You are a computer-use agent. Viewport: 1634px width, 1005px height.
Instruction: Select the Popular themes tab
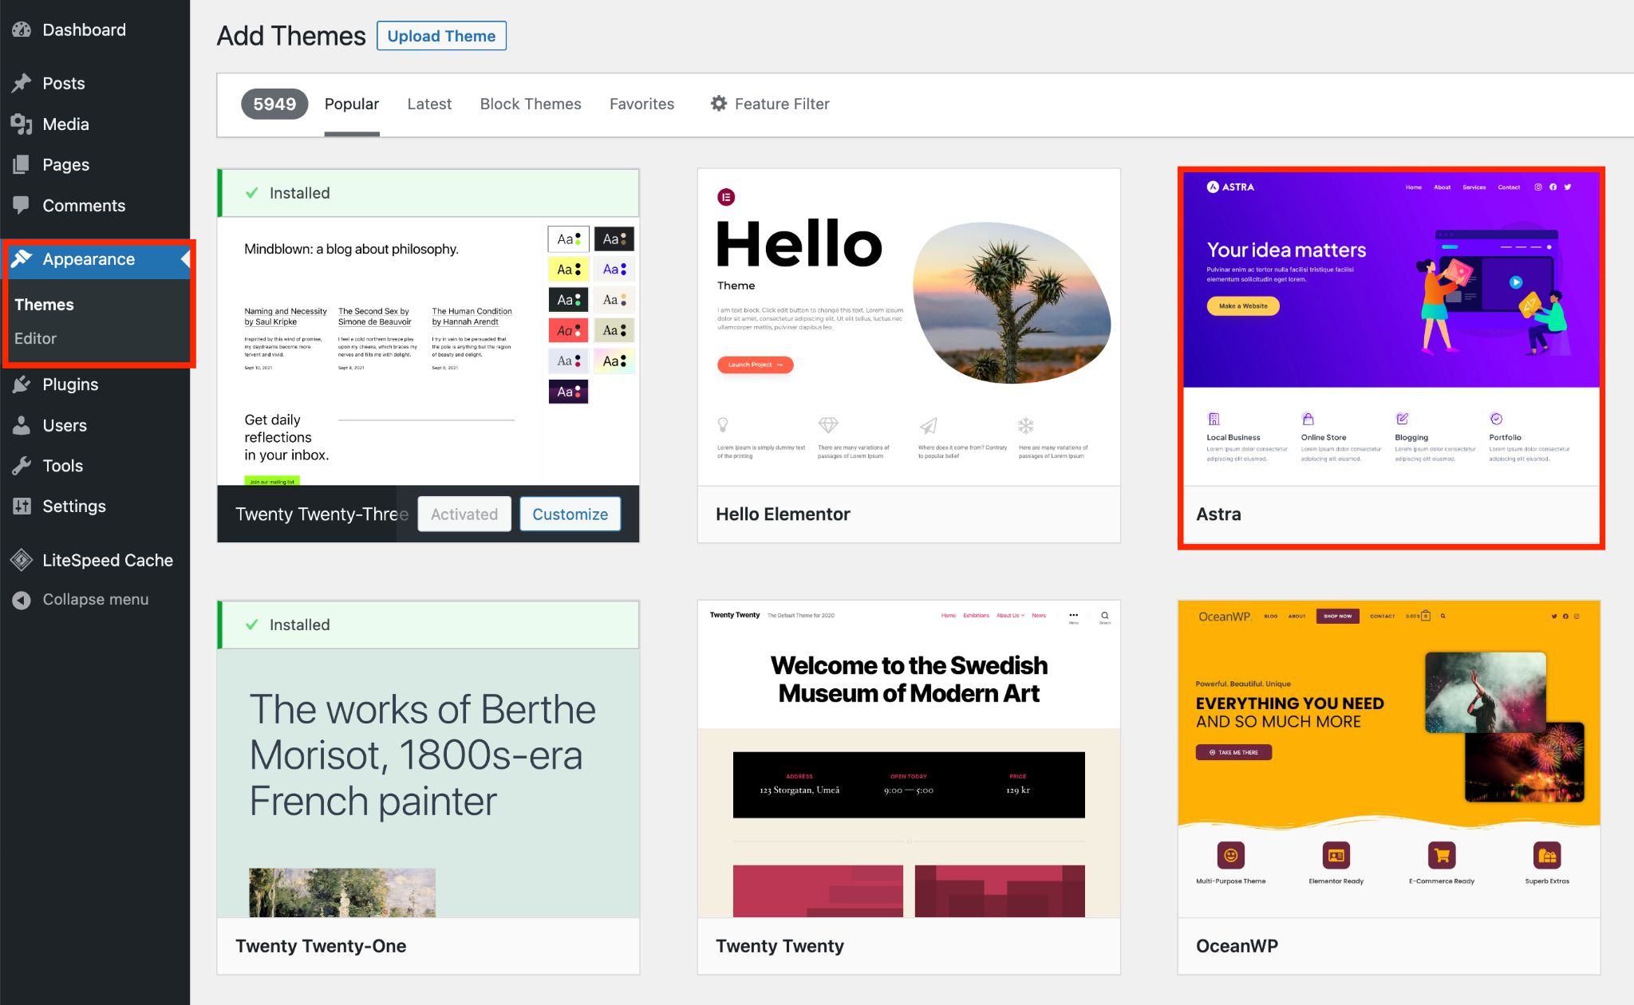351,103
